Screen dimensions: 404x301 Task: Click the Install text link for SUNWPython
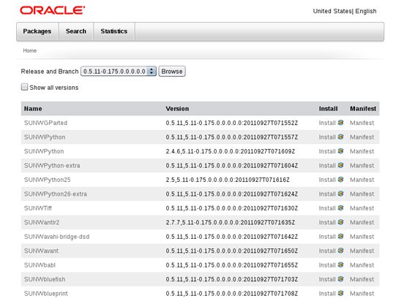pos(327,151)
